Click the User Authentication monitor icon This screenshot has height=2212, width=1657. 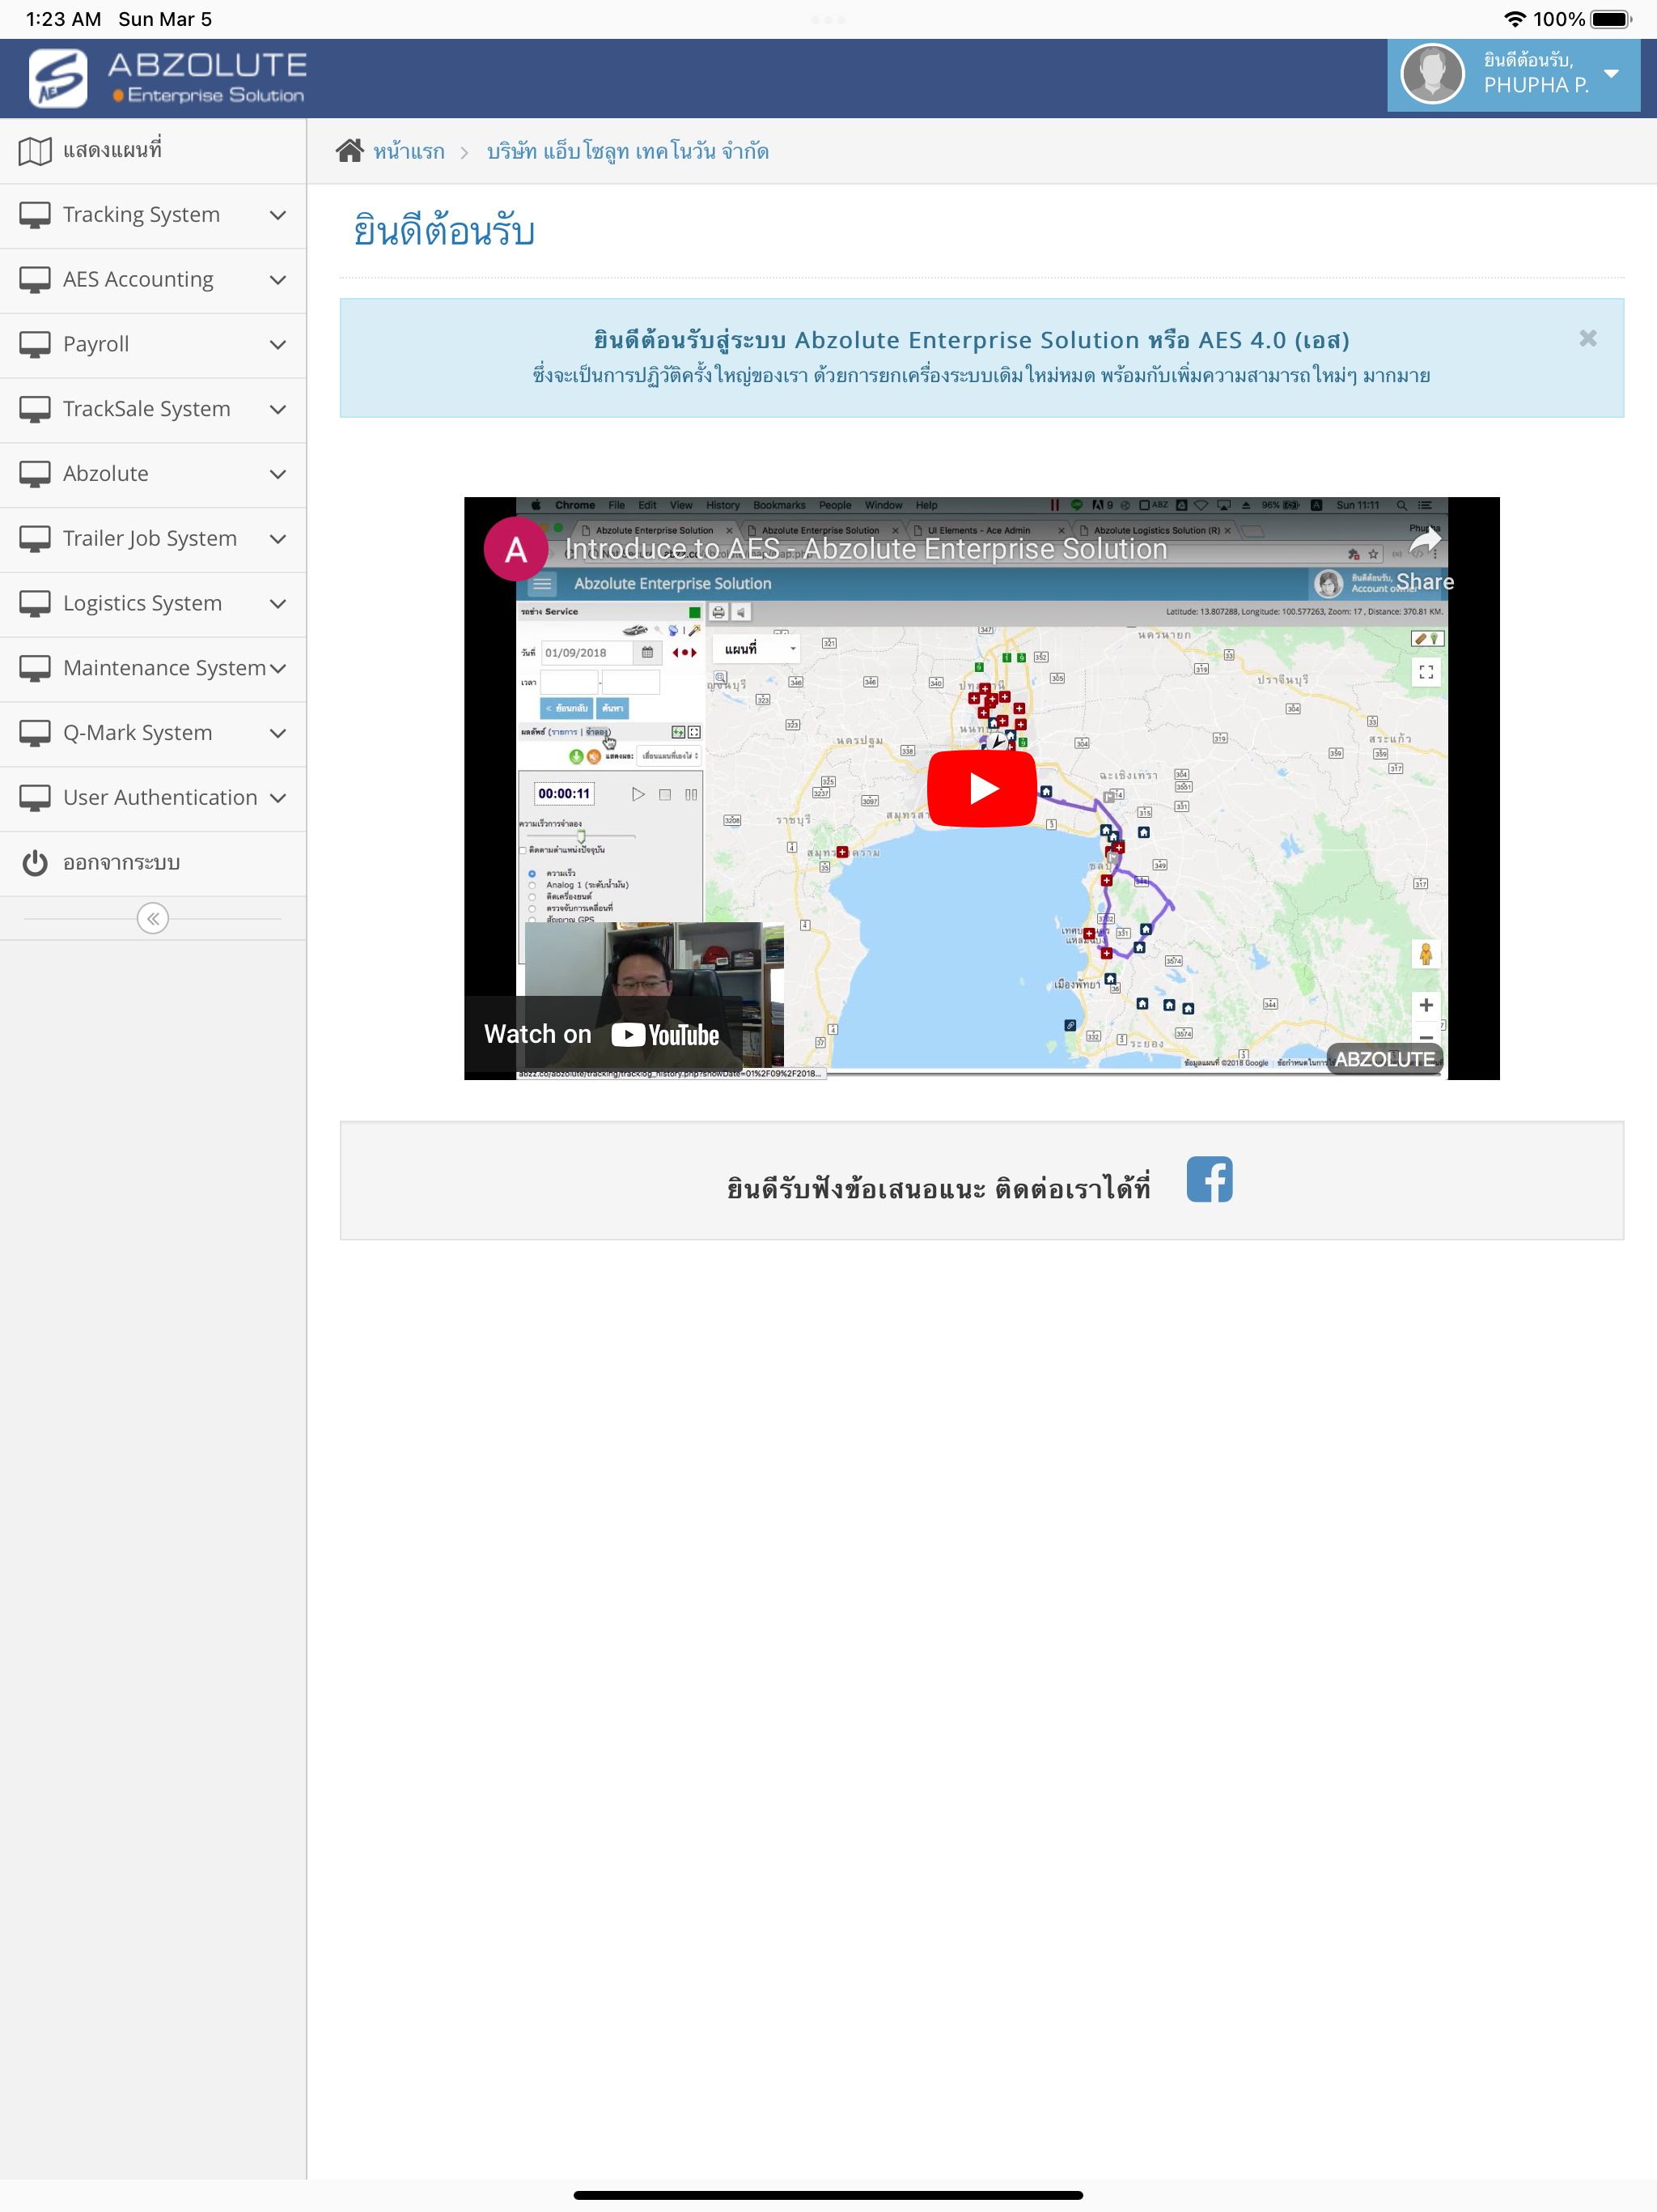coord(35,798)
